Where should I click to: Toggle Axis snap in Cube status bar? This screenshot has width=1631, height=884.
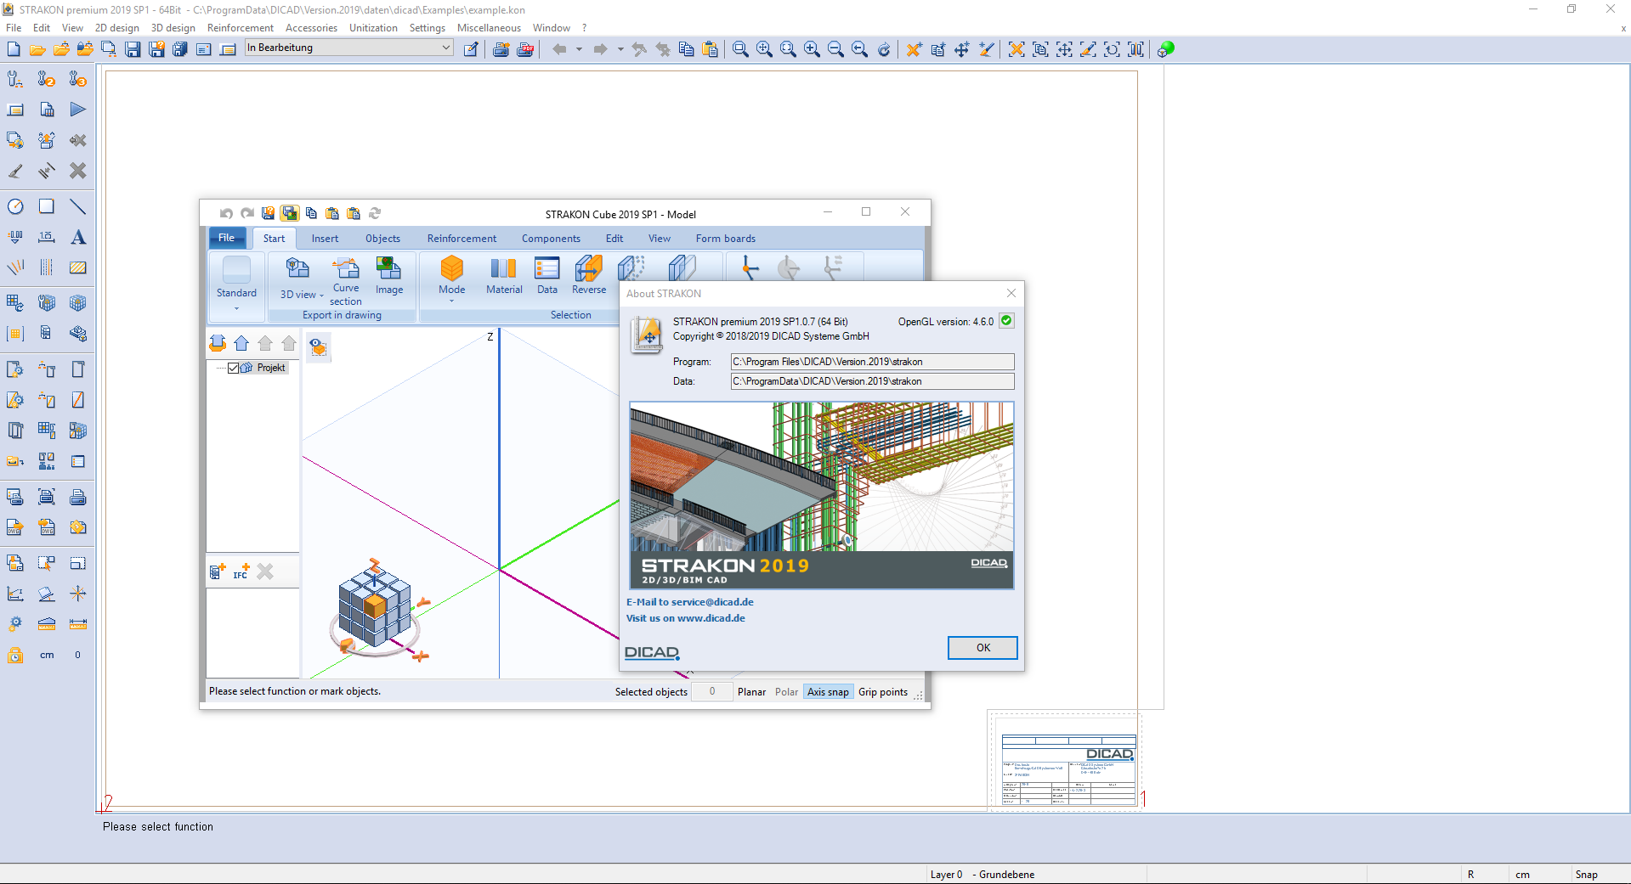pos(828,692)
